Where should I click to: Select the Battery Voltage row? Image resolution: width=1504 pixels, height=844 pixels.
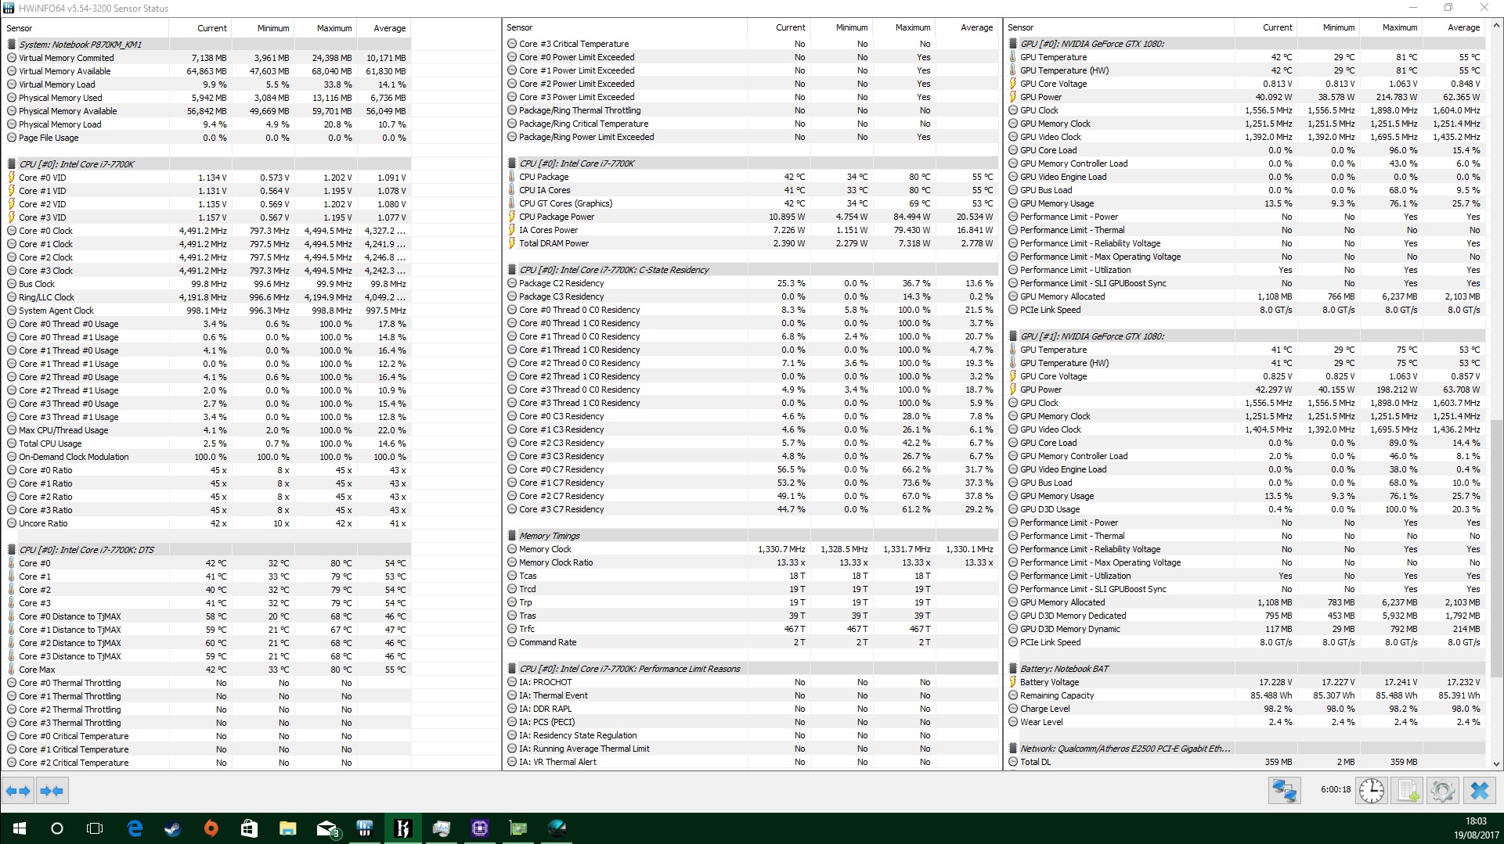1245,682
